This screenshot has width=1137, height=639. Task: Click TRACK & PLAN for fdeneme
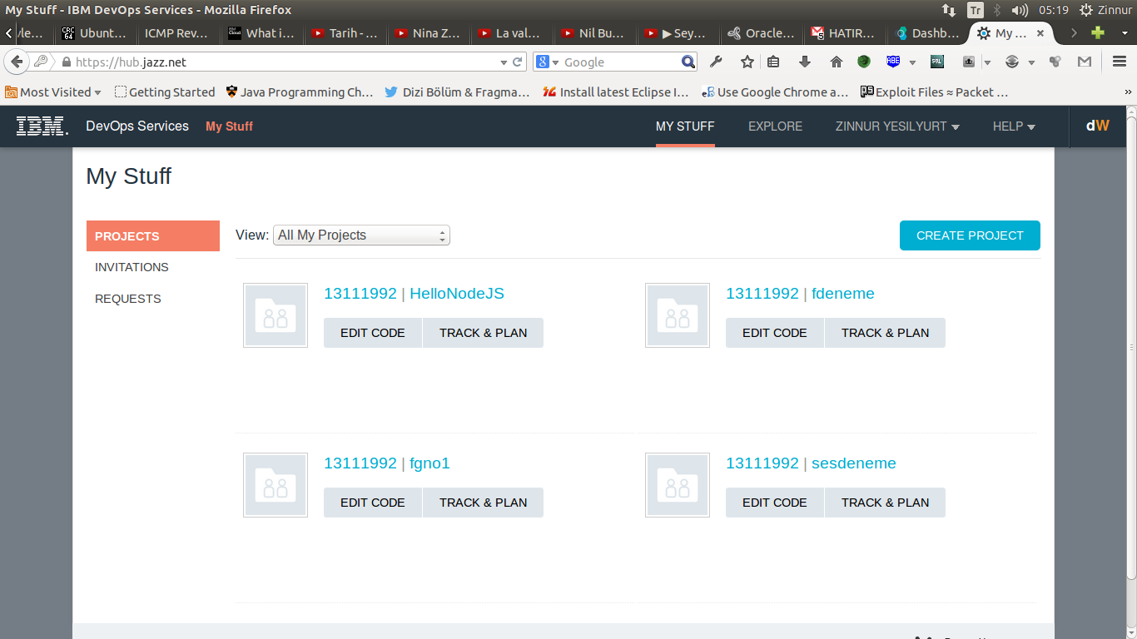pos(885,333)
